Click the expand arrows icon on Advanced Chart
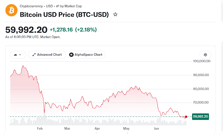 pos(34,55)
